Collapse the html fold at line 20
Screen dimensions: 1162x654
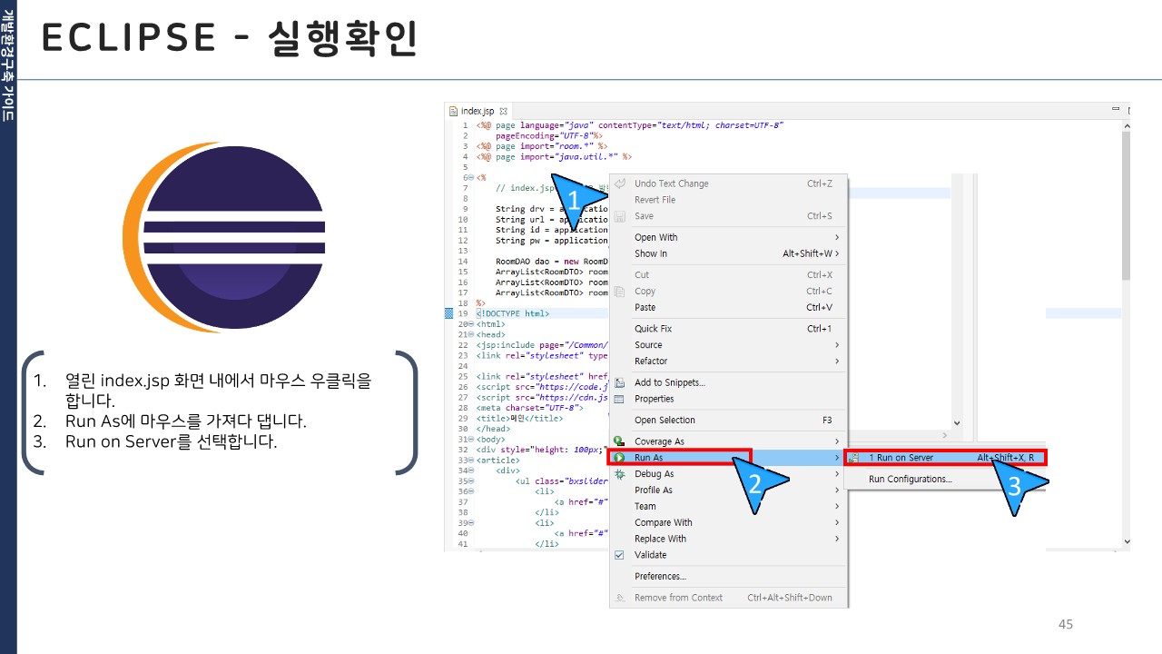coord(472,324)
